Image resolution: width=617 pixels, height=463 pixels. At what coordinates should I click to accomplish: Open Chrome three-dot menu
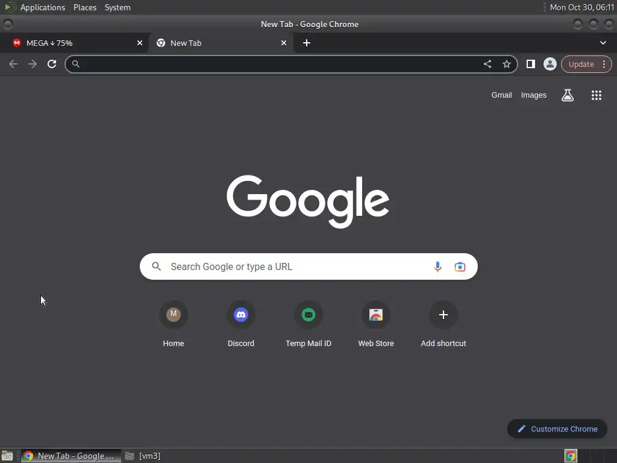(604, 64)
